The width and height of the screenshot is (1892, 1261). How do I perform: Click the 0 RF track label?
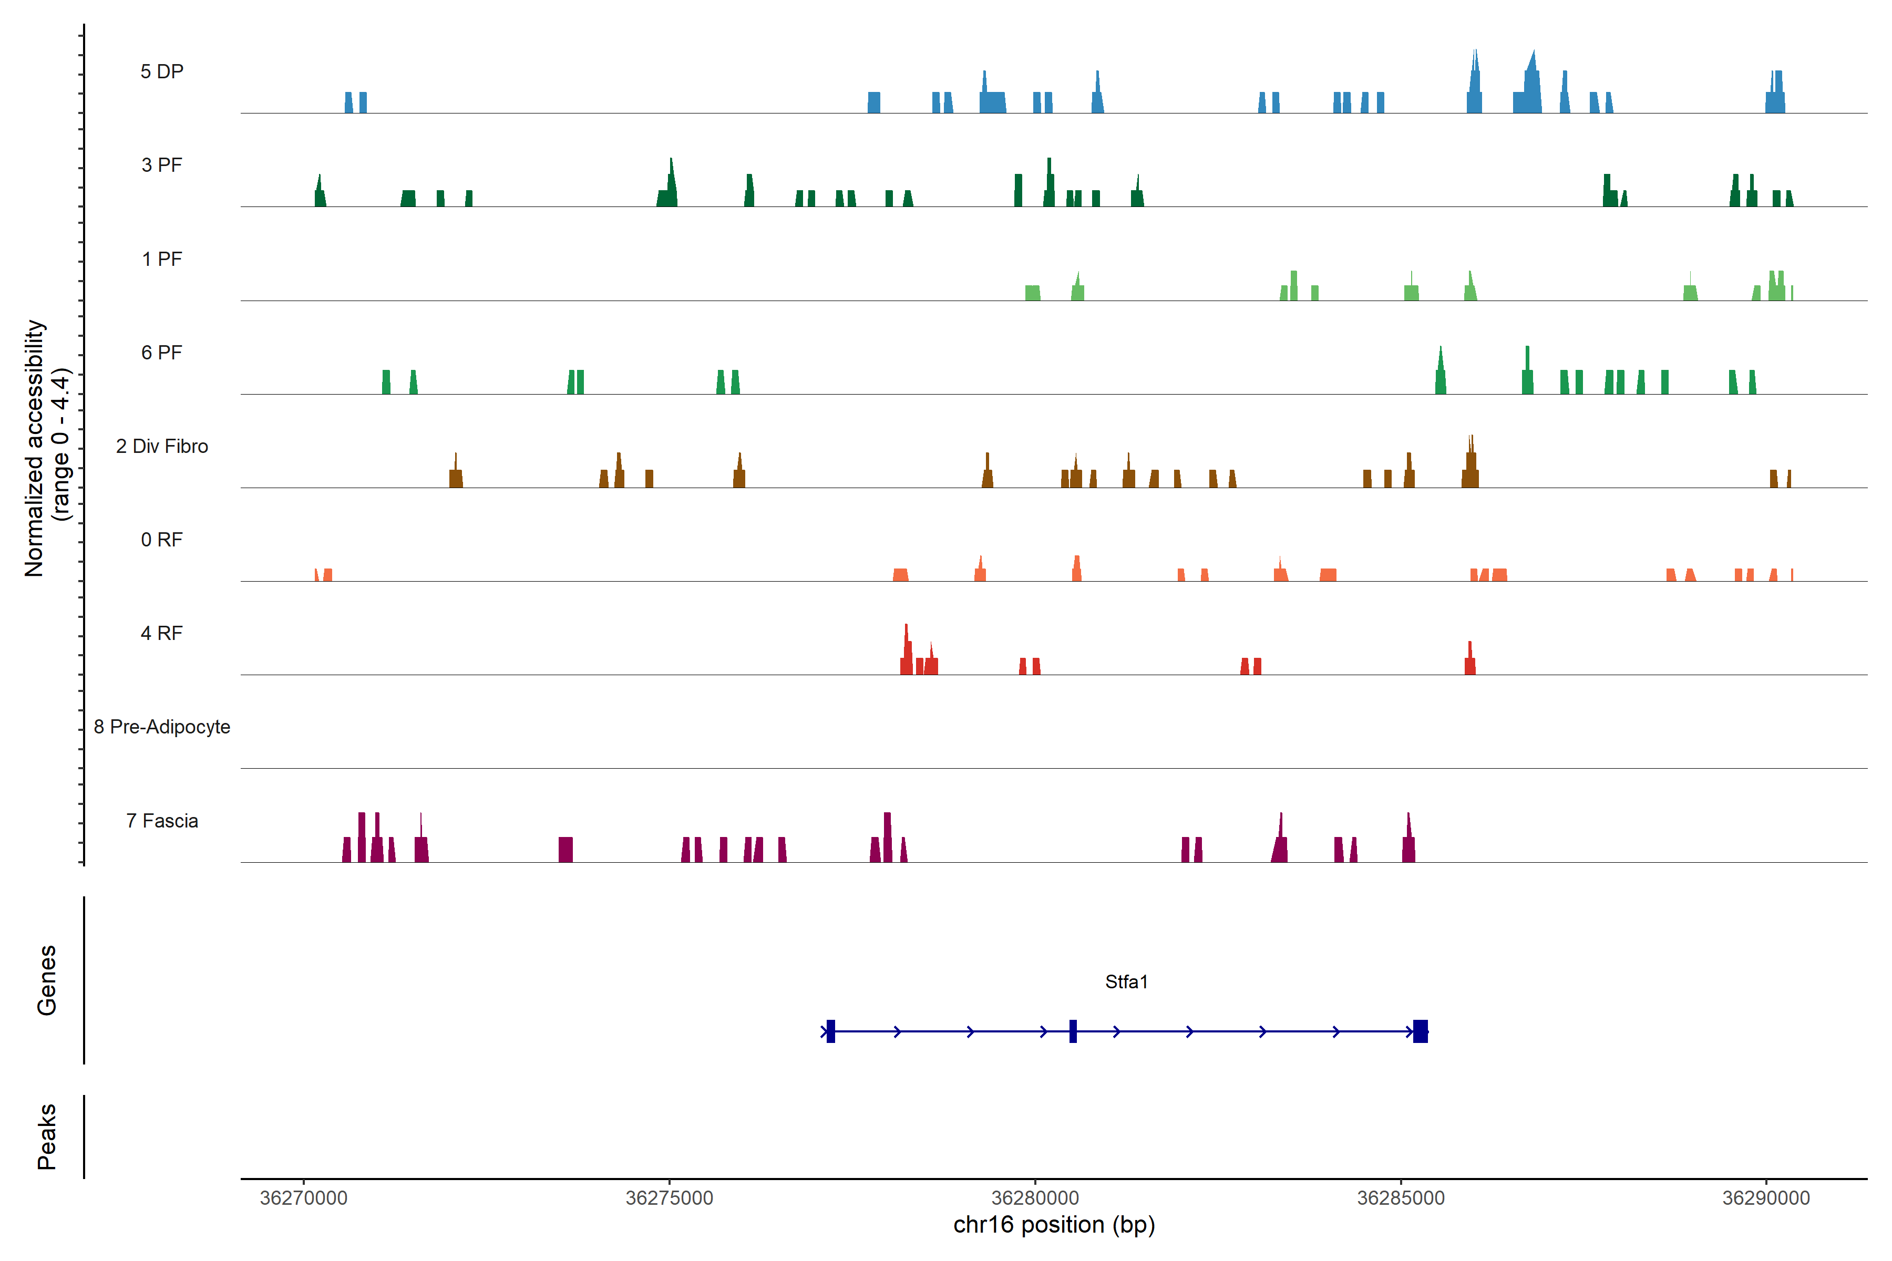point(162,540)
